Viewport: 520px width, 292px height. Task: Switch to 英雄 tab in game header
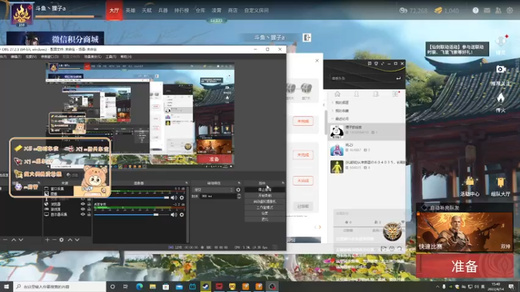pos(131,10)
